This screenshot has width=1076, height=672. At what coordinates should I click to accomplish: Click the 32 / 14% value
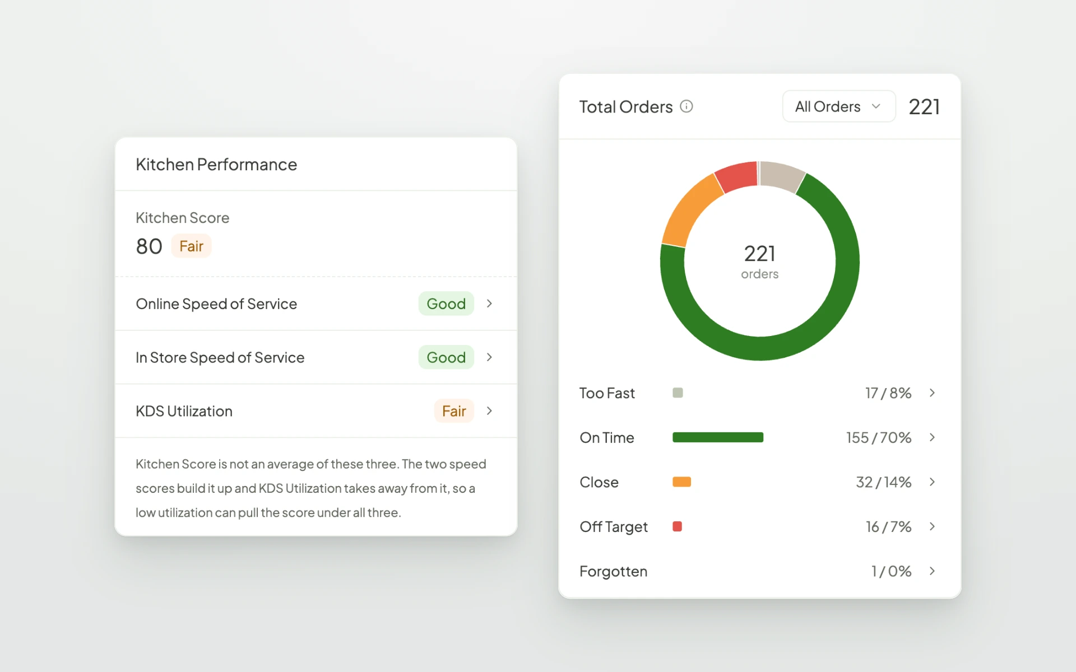tap(884, 482)
